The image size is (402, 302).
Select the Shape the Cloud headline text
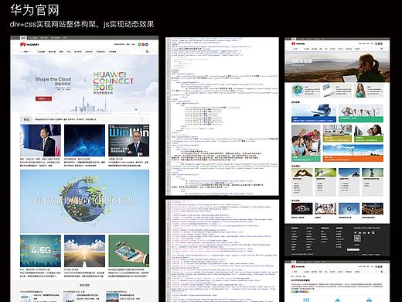pyautogui.click(x=53, y=79)
